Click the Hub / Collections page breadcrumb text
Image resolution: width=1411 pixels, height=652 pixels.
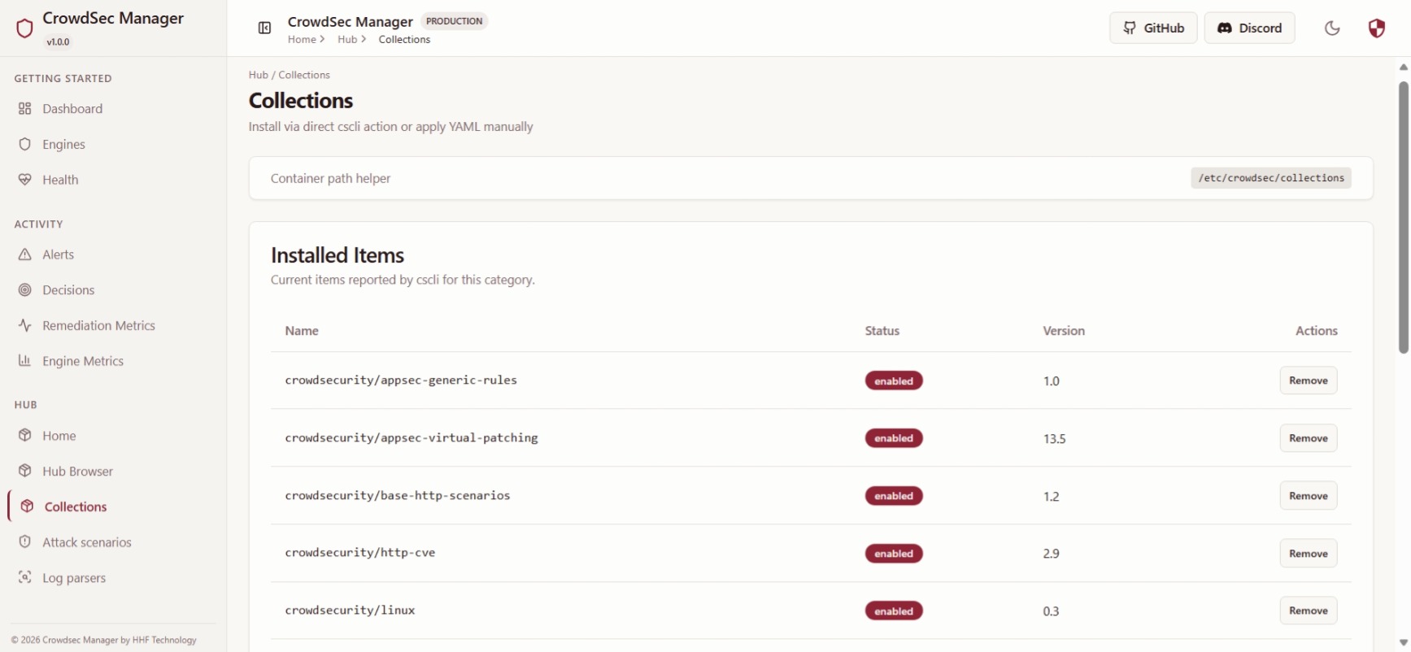coord(290,75)
